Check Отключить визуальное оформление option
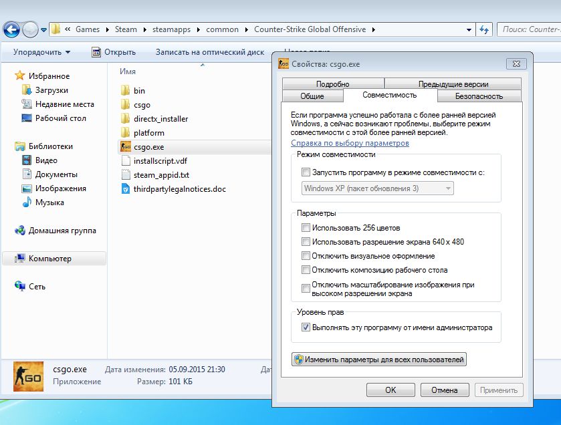Image resolution: width=561 pixels, height=425 pixels. click(306, 256)
